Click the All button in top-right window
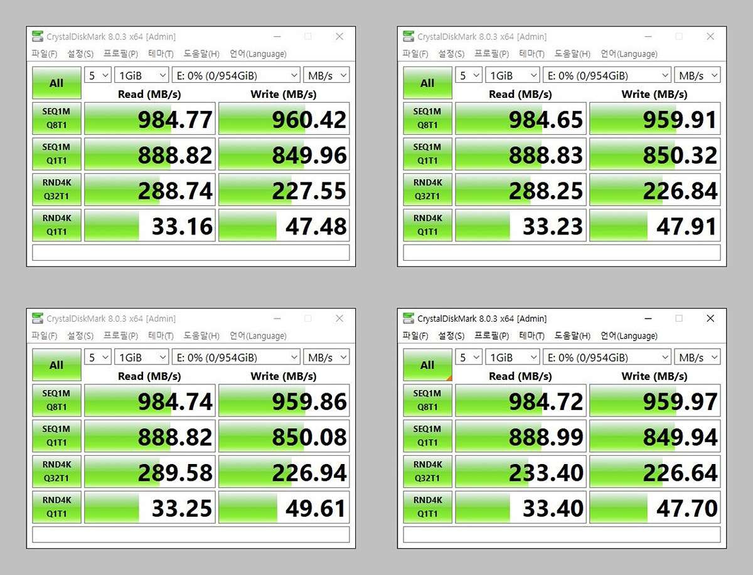Screen dimensions: 753x575 coord(427,83)
